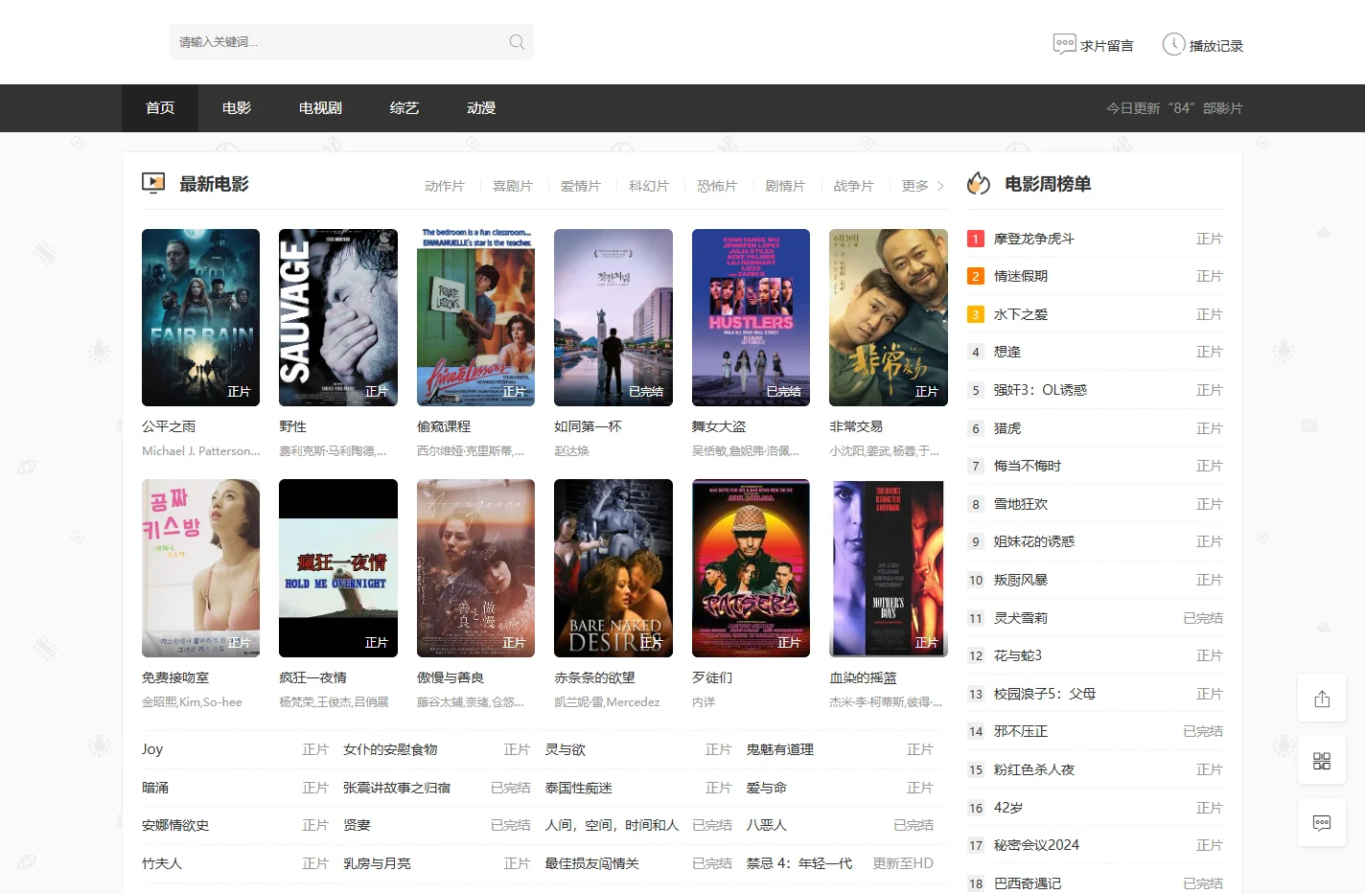Click the search magnifier icon
Image resolution: width=1365 pixels, height=894 pixels.
(517, 42)
